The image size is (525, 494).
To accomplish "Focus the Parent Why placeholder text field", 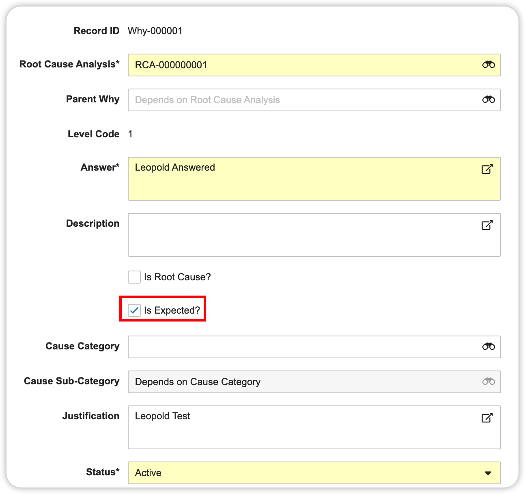I will coord(207,100).
